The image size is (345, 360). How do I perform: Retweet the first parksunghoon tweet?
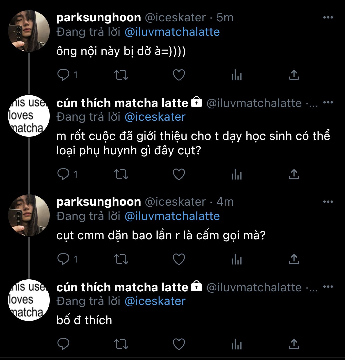coord(121,75)
